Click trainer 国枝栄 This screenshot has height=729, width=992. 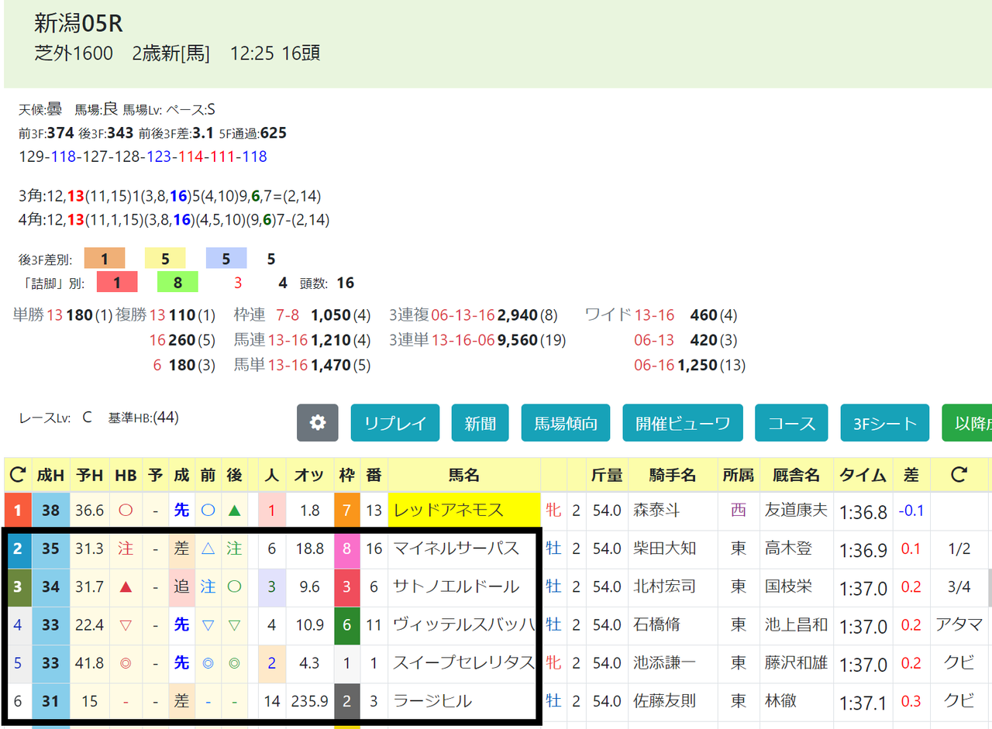tap(788, 586)
